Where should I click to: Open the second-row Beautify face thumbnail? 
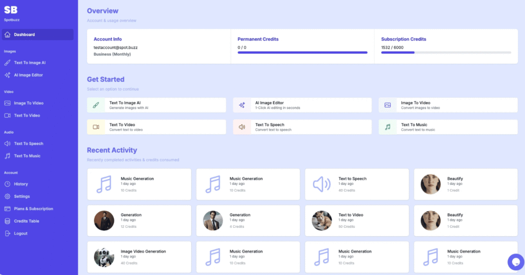click(x=431, y=221)
